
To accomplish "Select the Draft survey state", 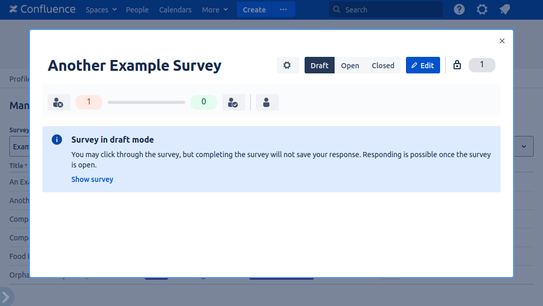I will click(x=319, y=65).
